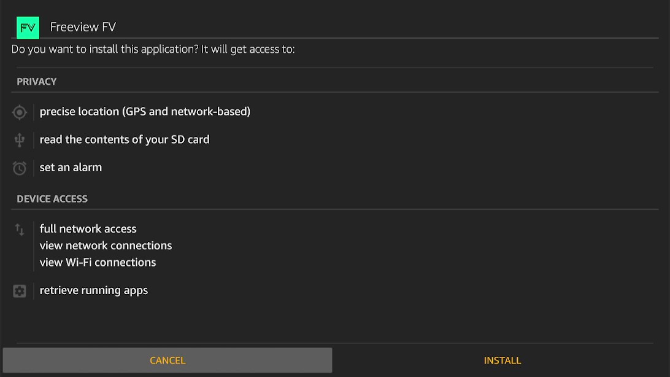This screenshot has height=377, width=670.
Task: Click the Freeview FV app icon
Action: pyautogui.click(x=28, y=28)
